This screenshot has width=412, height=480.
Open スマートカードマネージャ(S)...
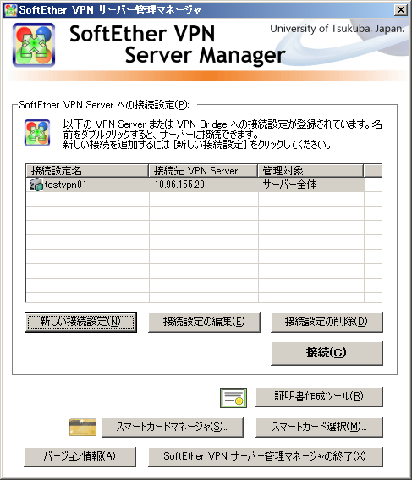pos(173,427)
